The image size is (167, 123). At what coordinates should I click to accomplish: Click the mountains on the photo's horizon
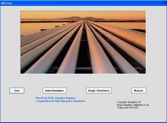[x=81, y=18]
